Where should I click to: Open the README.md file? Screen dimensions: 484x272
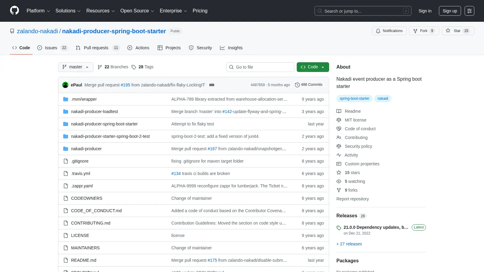[x=83, y=260]
